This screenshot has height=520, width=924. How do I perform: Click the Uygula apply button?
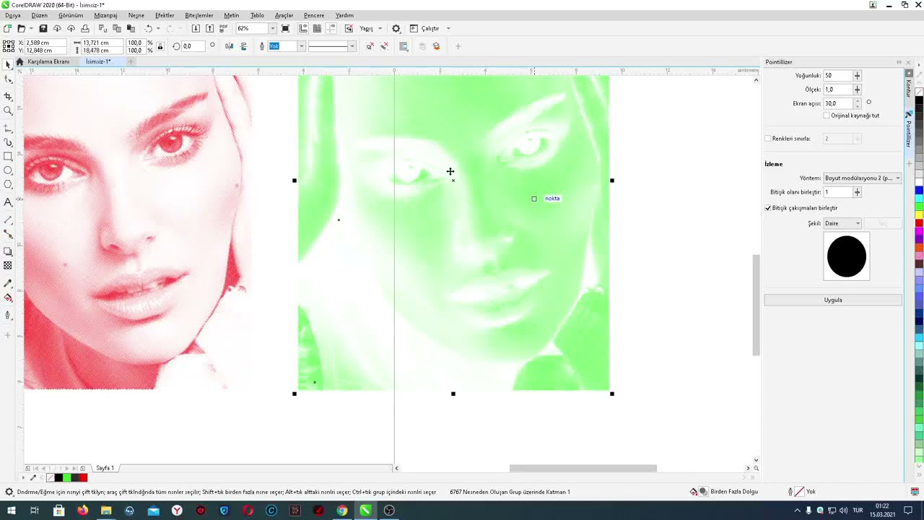point(833,300)
